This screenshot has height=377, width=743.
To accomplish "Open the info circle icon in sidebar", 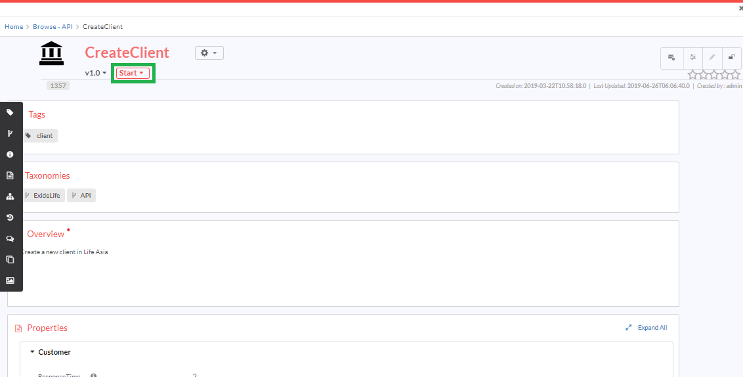I will pos(10,154).
